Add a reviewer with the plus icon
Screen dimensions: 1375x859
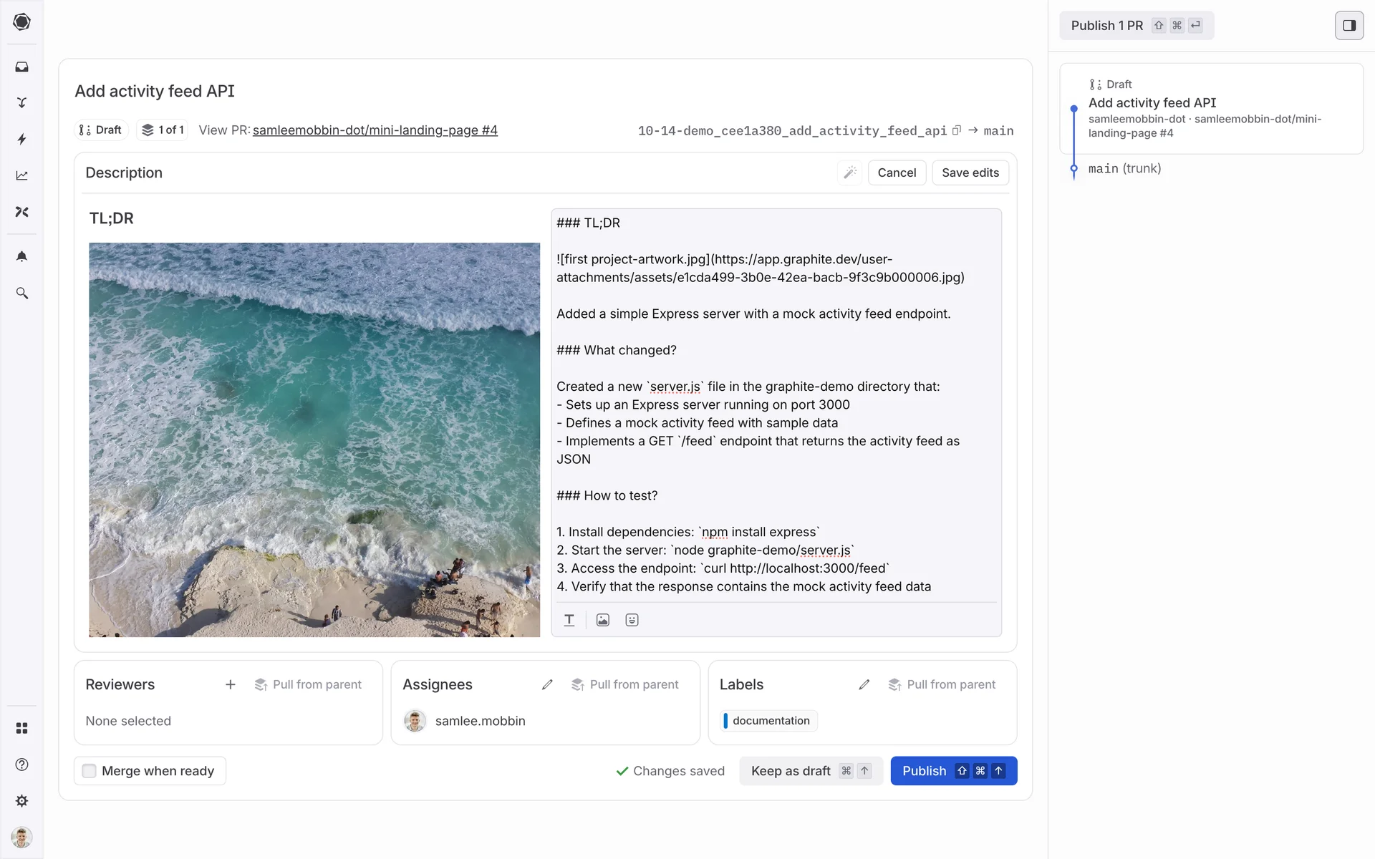pos(230,684)
